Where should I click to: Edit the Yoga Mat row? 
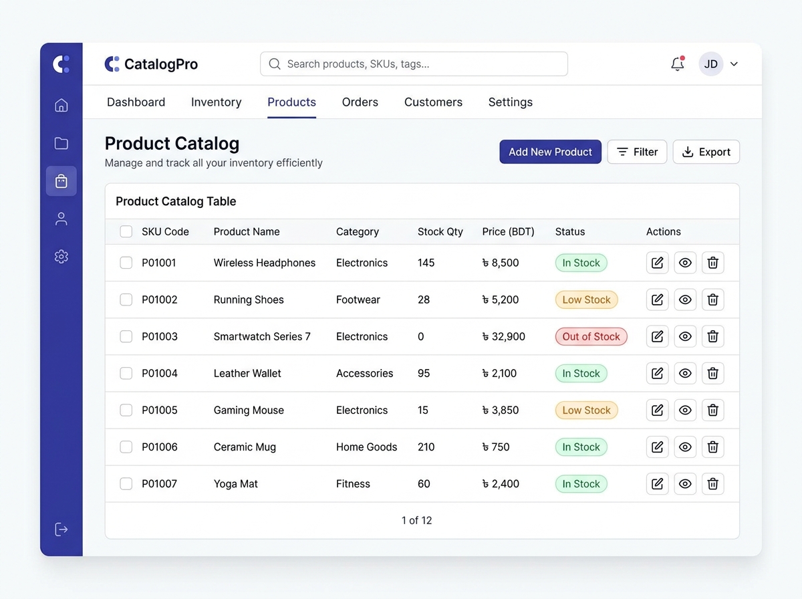coord(658,483)
